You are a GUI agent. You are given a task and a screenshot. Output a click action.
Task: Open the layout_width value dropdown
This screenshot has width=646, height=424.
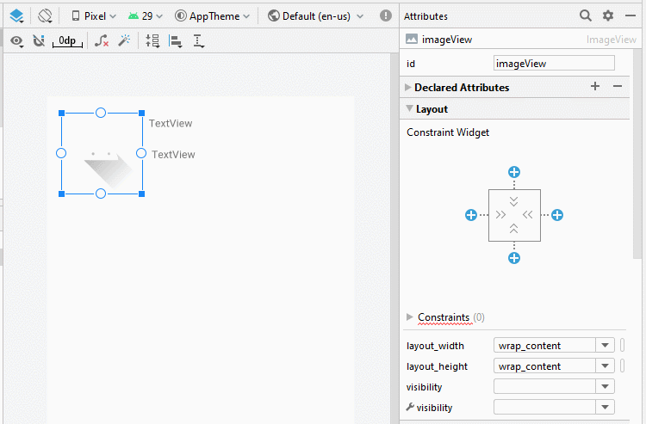point(605,346)
